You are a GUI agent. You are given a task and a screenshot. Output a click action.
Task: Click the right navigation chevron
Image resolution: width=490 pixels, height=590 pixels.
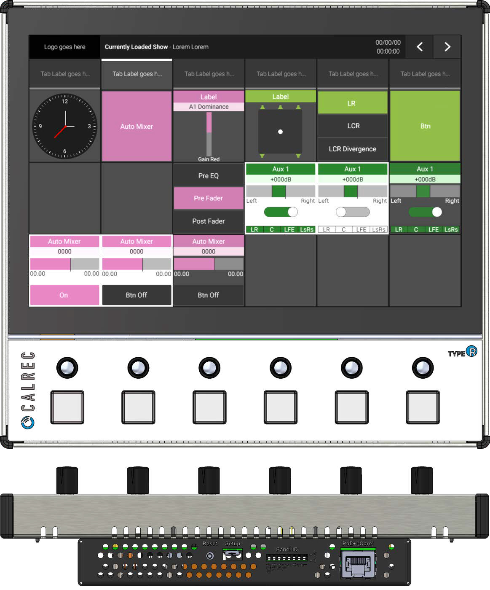tap(447, 47)
